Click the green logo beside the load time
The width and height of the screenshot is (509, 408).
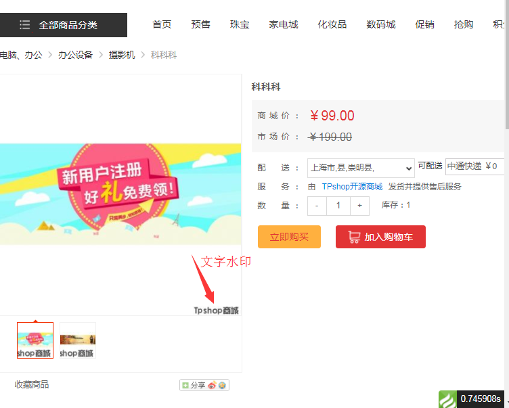click(447, 399)
